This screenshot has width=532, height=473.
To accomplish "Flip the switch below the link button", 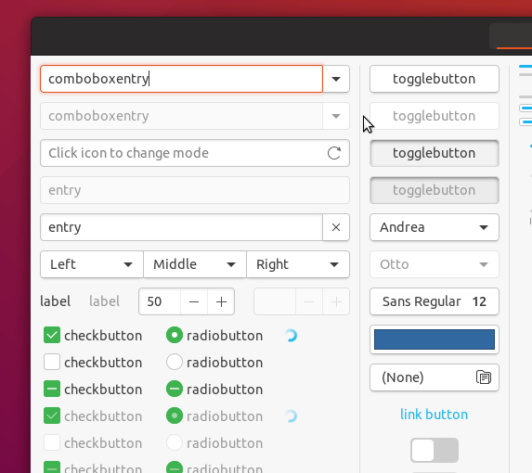I will 435,451.
